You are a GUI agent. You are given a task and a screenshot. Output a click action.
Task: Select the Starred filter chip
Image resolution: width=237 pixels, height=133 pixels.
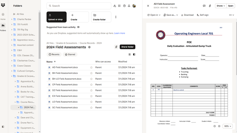tap(70, 55)
